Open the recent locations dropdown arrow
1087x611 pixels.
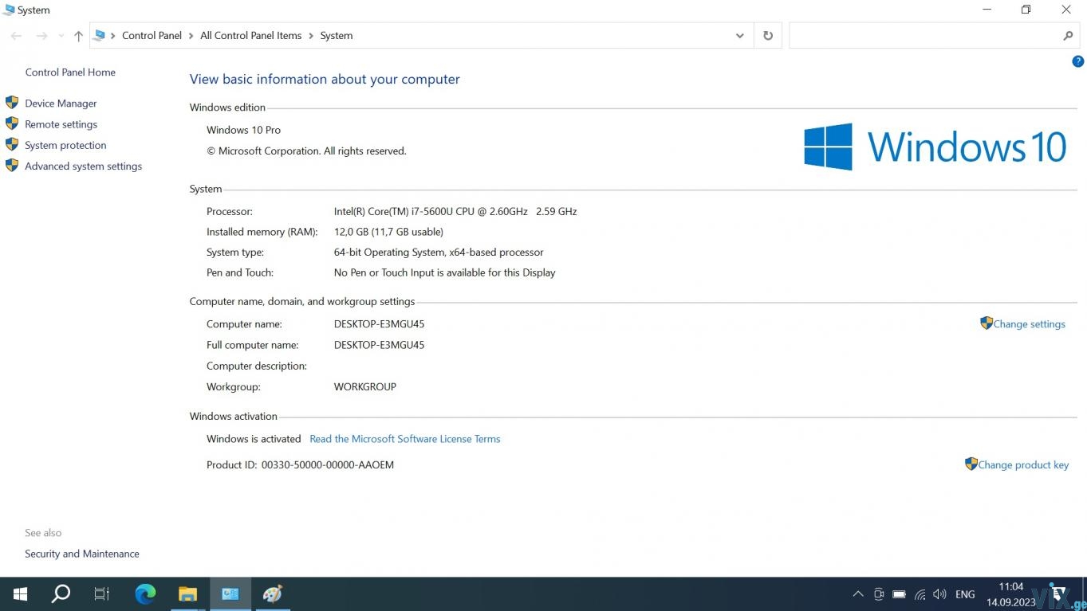coord(61,36)
